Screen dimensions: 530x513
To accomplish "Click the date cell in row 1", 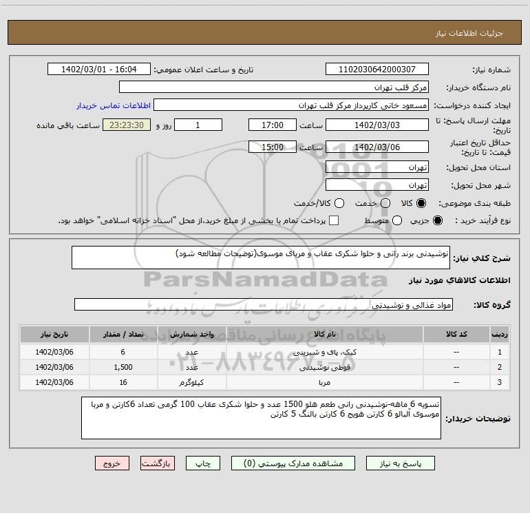I will click(54, 352).
